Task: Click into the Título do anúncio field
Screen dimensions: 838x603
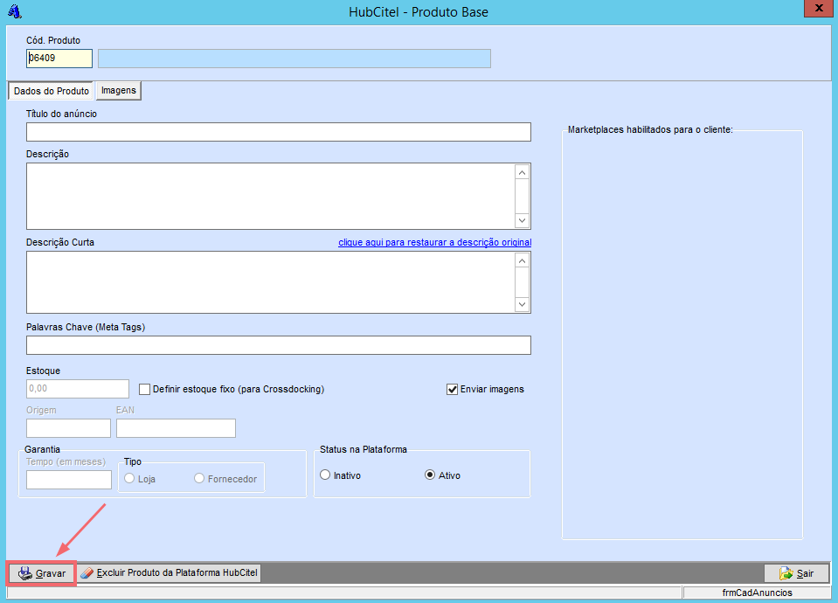Action: pos(279,132)
